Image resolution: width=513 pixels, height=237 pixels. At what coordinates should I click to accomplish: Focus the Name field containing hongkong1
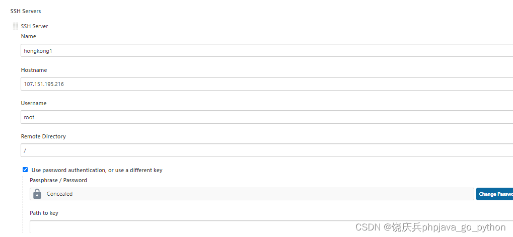pyautogui.click(x=267, y=51)
